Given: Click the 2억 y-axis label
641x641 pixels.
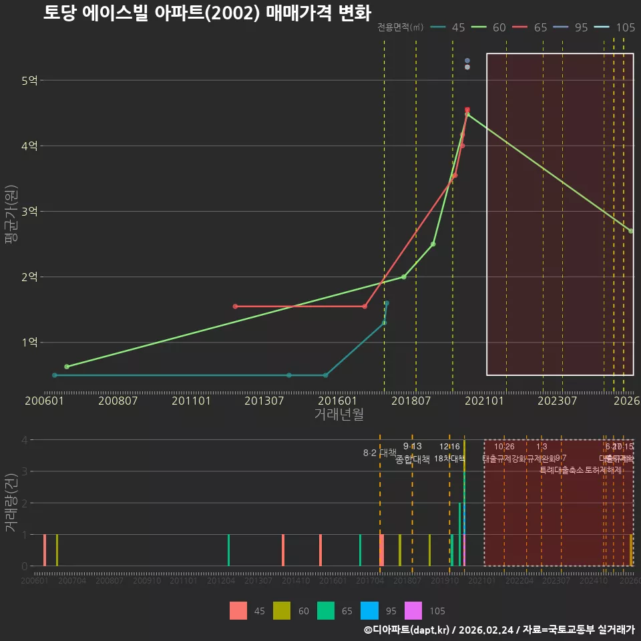Looking at the screenshot, I should 29,276.
